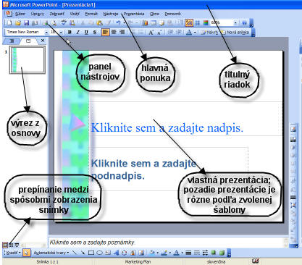Select the Rectangle shape drawing tool
This screenshot has width=302, height=265.
pos(91,253)
